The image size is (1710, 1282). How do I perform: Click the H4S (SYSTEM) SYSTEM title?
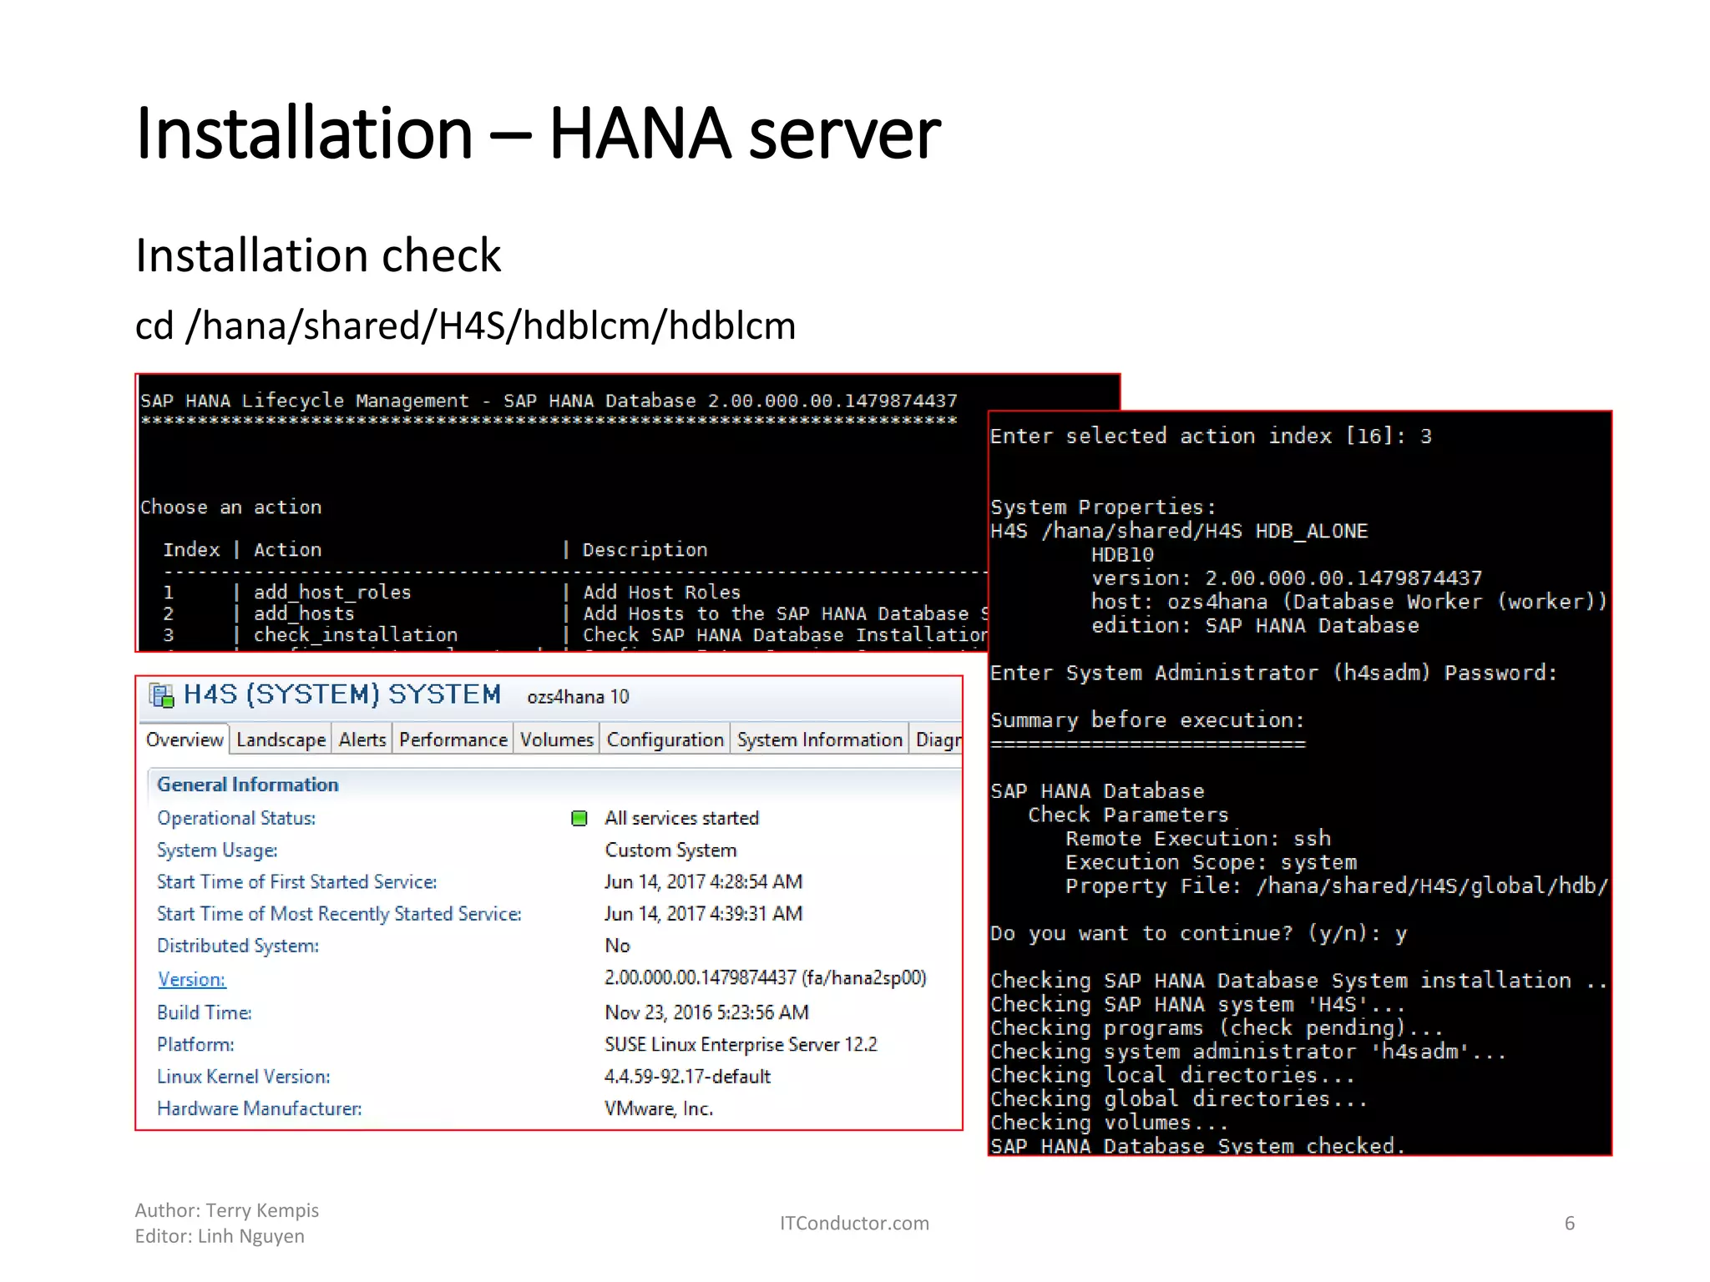coord(342,694)
